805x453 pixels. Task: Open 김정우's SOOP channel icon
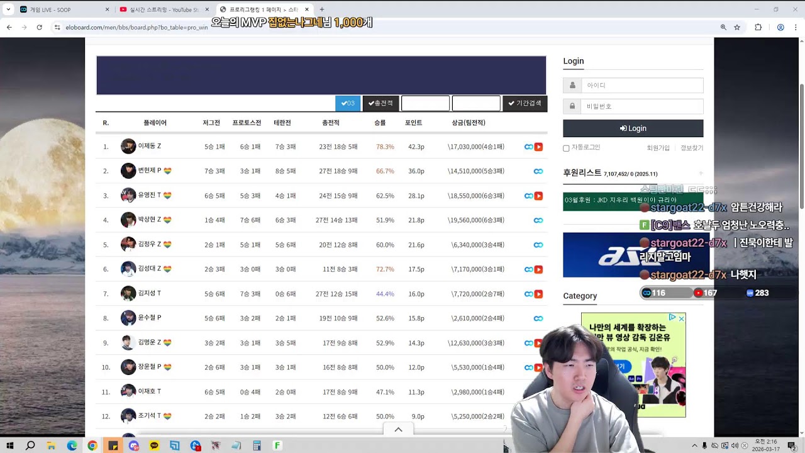pos(538,245)
